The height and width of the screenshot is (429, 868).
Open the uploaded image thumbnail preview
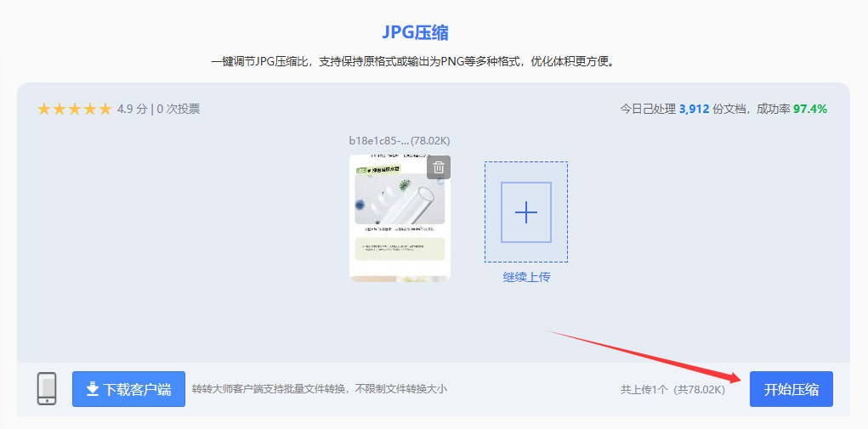[400, 217]
